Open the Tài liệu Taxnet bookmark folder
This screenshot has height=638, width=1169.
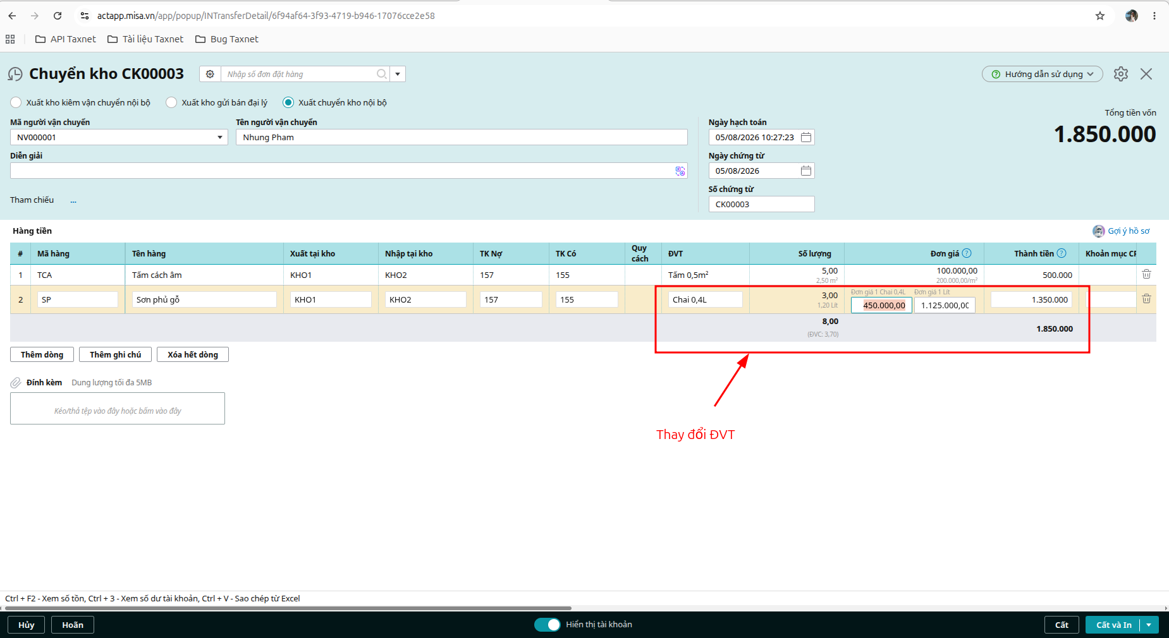pos(145,39)
